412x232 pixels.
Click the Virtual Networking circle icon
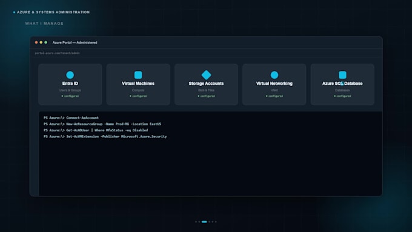[274, 75]
